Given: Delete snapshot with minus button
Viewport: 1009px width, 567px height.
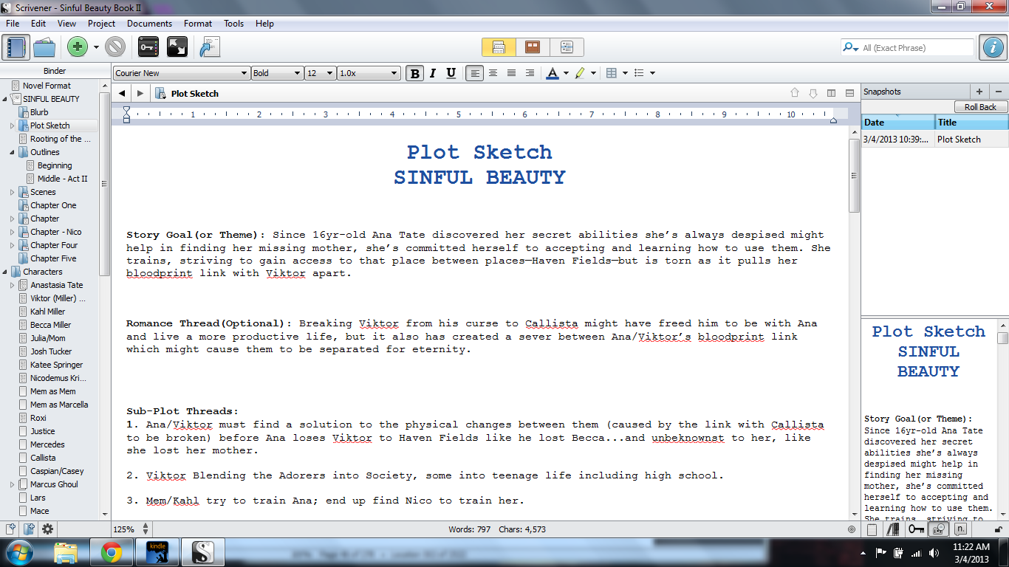Looking at the screenshot, I should [x=999, y=92].
